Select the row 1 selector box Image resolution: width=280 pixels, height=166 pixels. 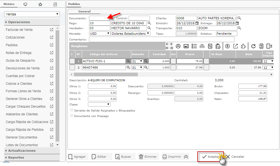tap(72, 61)
